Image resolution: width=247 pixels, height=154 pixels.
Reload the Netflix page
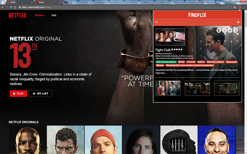click(x=11, y=7)
